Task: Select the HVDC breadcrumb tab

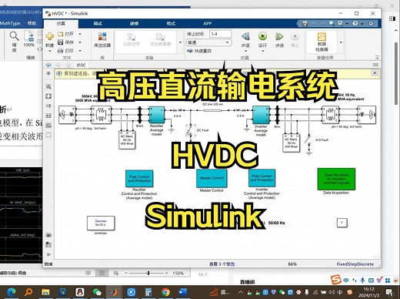Action: coord(81,65)
